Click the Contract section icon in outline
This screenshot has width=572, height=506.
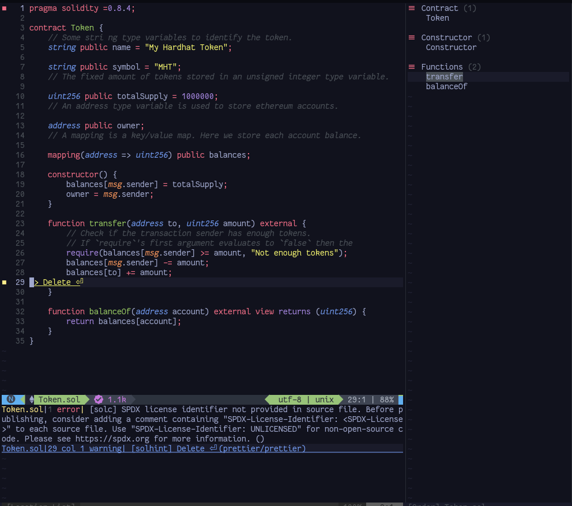tap(412, 8)
